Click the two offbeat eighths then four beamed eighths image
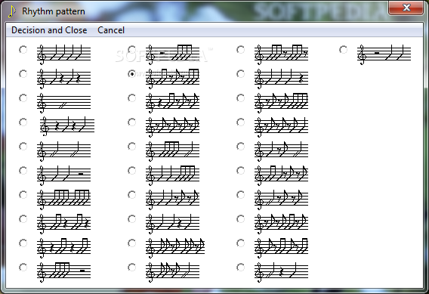Viewport: 429px width, 294px height. tap(281, 103)
